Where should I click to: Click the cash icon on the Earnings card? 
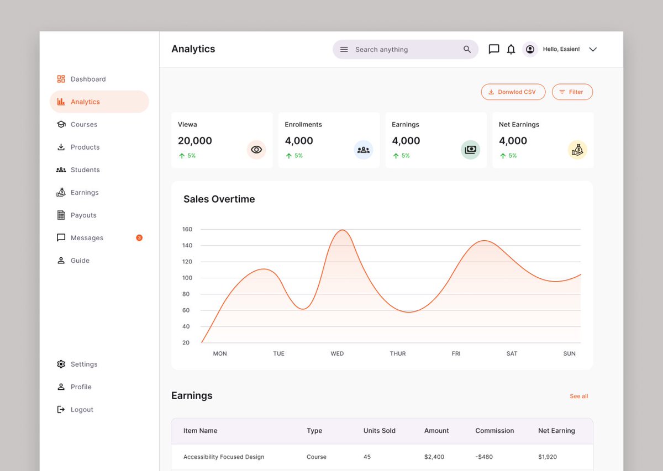[471, 150]
